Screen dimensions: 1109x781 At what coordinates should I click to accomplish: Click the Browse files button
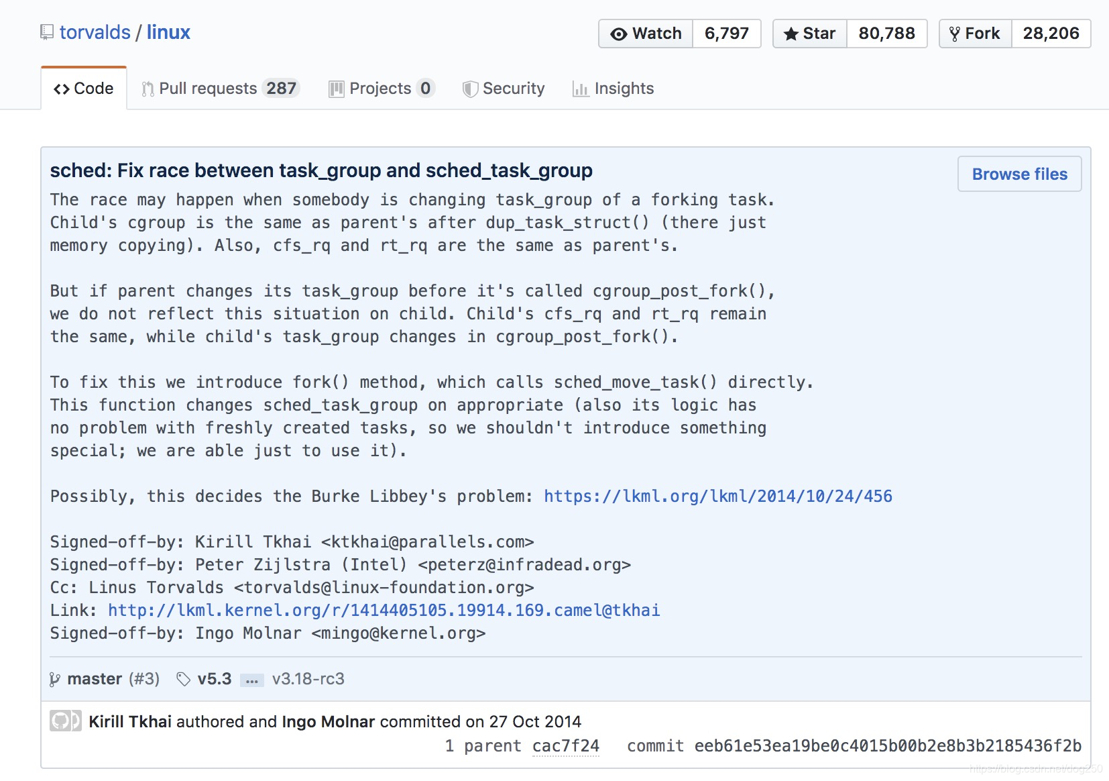pyautogui.click(x=1019, y=174)
